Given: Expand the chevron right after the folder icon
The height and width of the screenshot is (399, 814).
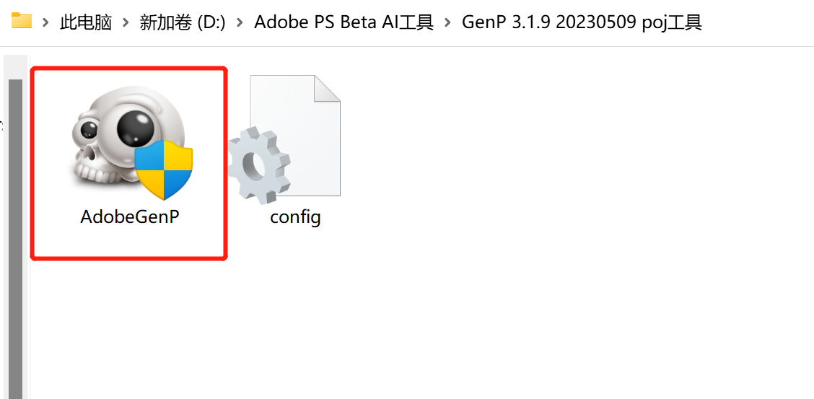Looking at the screenshot, I should point(46,22).
